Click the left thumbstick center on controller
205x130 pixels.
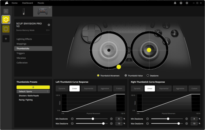(109, 50)
